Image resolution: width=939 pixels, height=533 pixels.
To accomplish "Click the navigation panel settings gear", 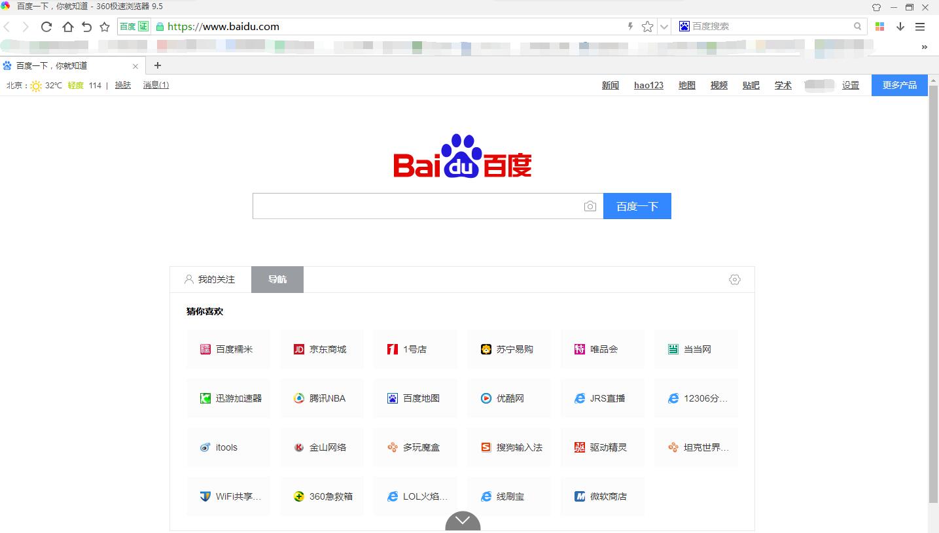I will 734,279.
